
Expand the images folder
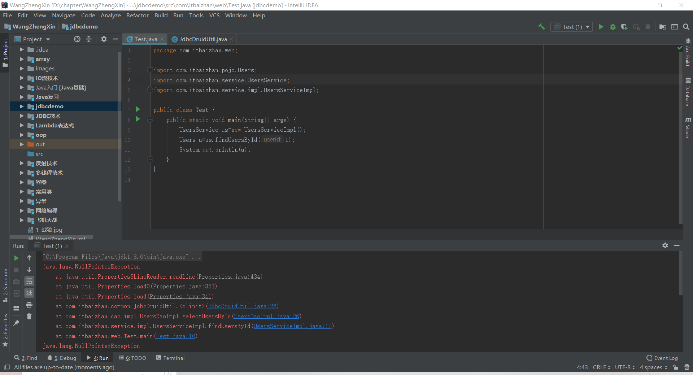(x=22, y=68)
